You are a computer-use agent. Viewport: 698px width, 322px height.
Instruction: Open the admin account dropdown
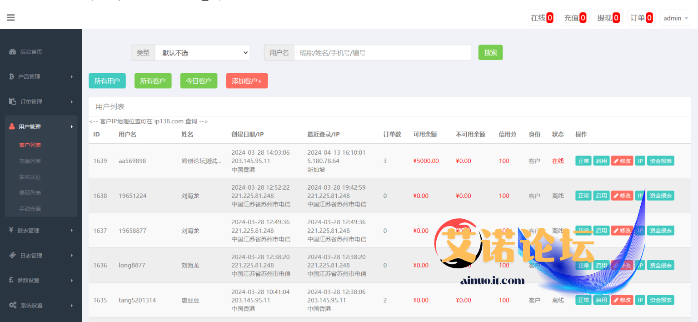tap(675, 18)
